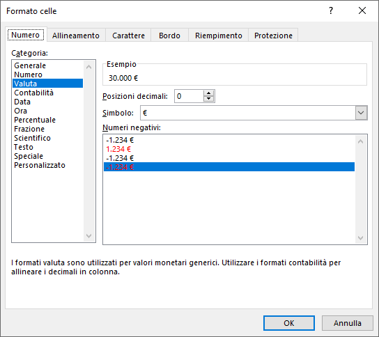Open the Carattere tab
The image size is (379, 337).
click(x=128, y=36)
